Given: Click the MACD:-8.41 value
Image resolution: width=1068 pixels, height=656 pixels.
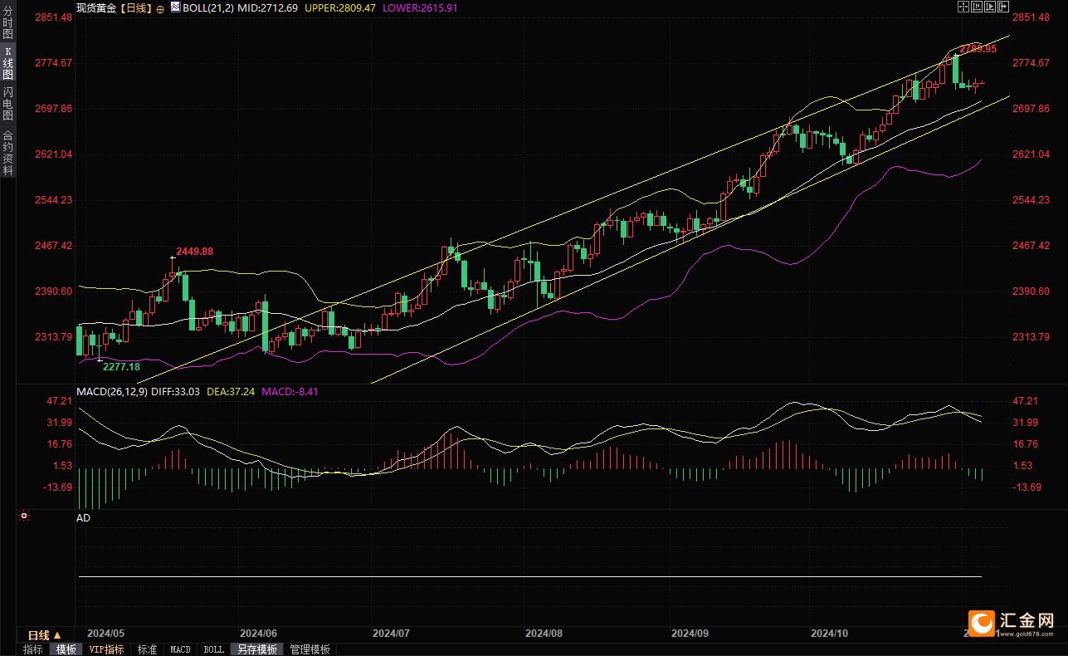Looking at the screenshot, I should pyautogui.click(x=290, y=392).
